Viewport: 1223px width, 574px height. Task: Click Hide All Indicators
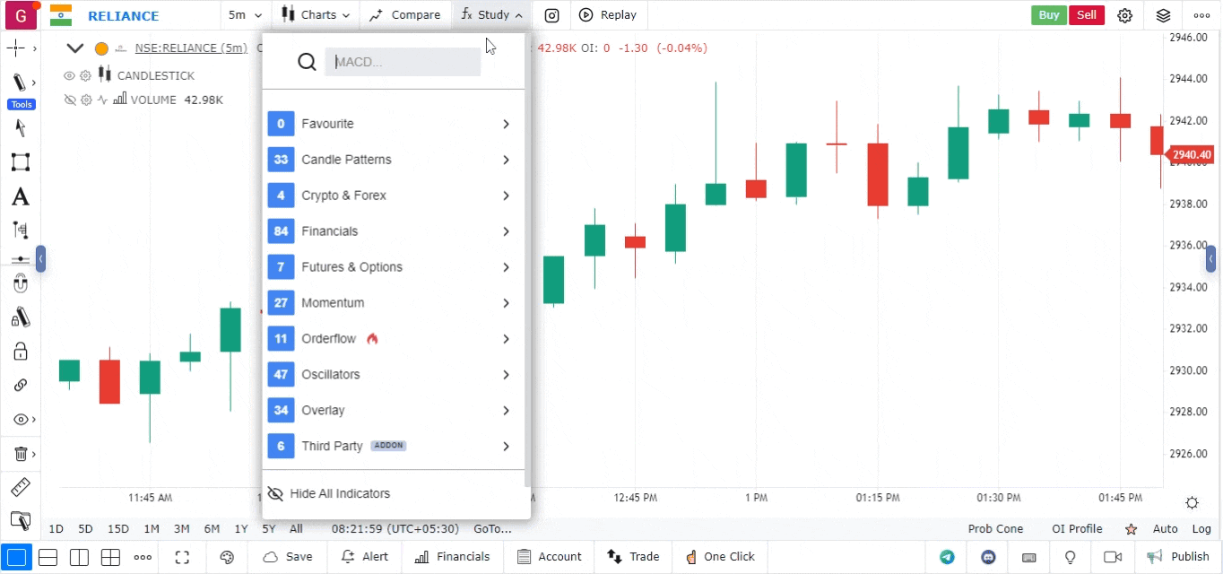[339, 494]
